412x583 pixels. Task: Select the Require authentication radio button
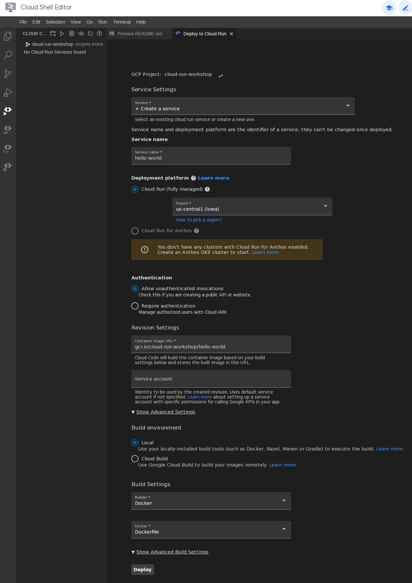[x=135, y=306]
